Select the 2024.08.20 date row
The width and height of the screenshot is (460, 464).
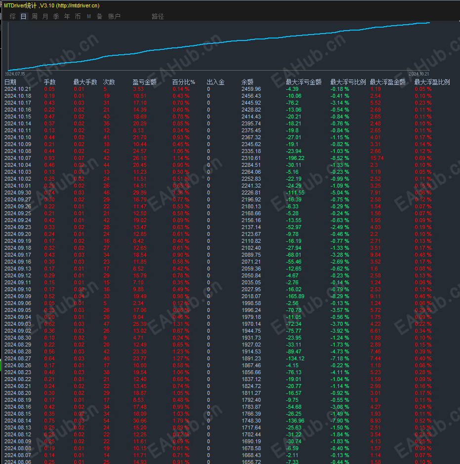pyautogui.click(x=18, y=393)
